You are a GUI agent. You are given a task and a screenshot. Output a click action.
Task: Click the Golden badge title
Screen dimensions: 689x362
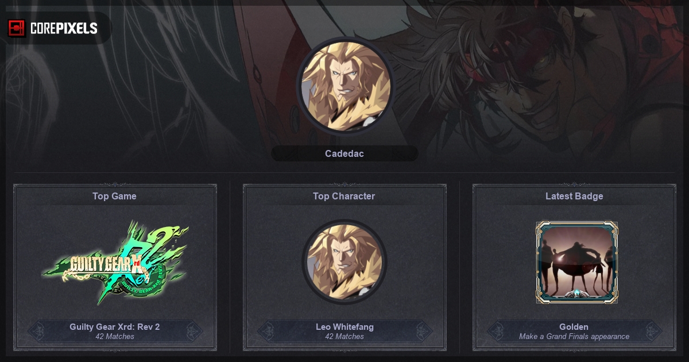click(574, 327)
